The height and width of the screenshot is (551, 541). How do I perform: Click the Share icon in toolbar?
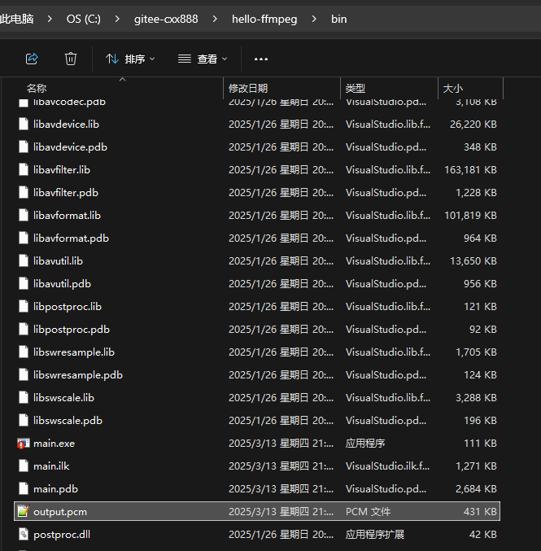click(32, 59)
